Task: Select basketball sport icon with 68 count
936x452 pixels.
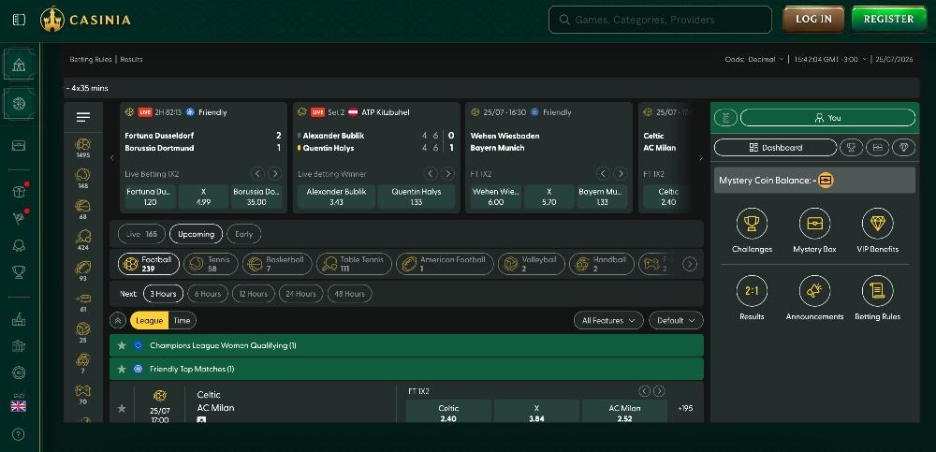Action: pos(83,210)
